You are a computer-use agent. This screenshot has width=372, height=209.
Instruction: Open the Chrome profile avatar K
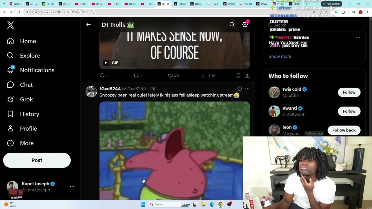click(x=360, y=12)
